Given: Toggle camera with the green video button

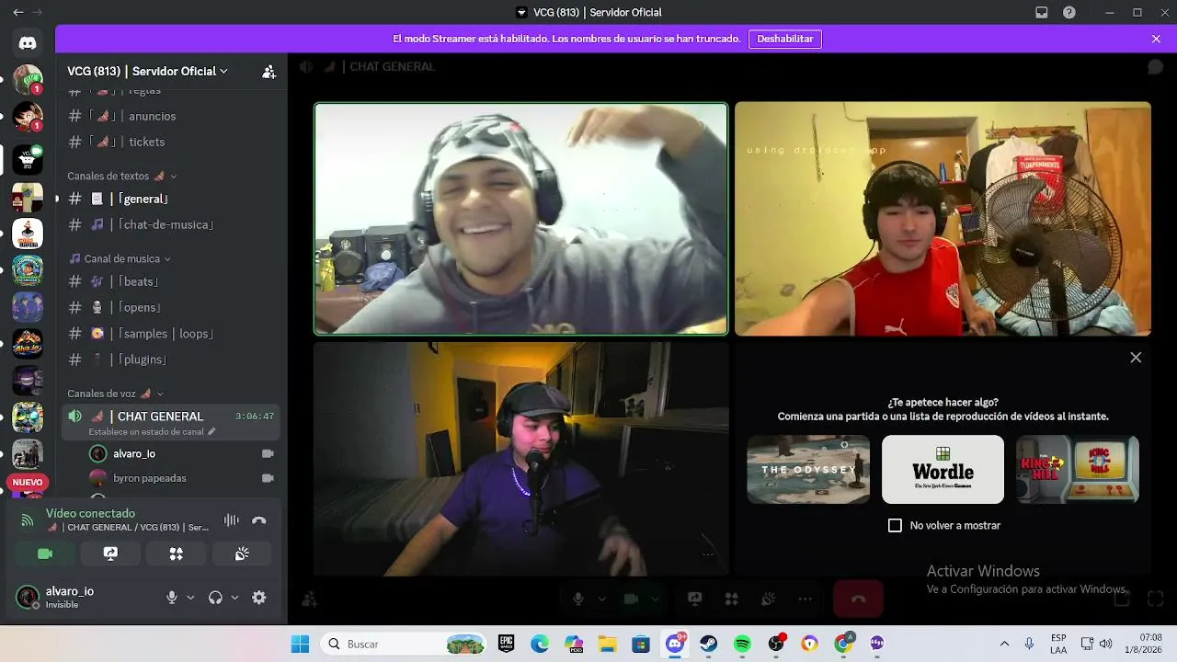Looking at the screenshot, I should 44,554.
